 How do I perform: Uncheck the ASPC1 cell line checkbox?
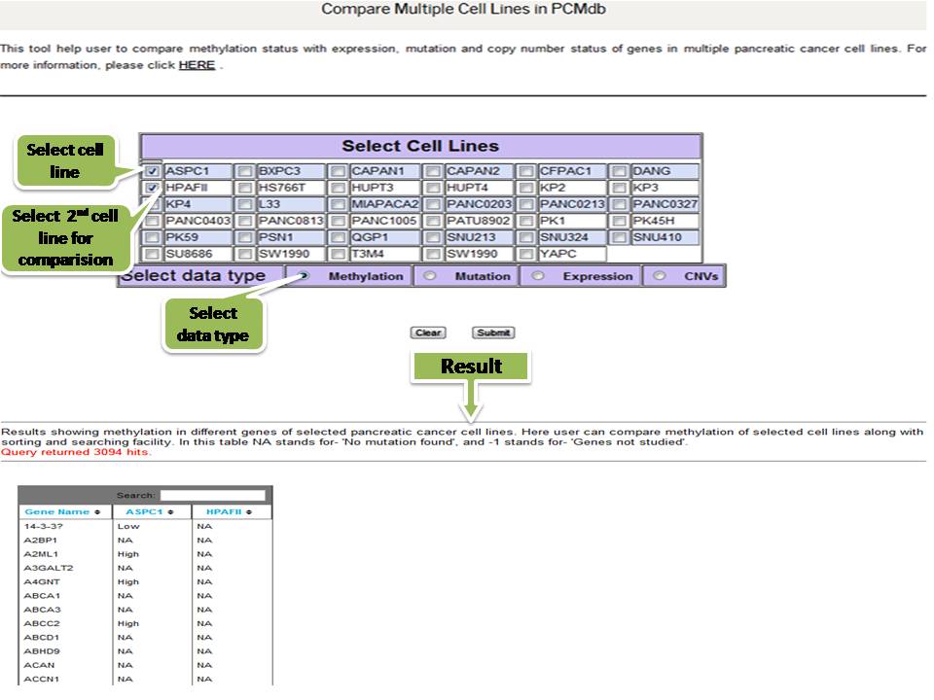[x=153, y=172]
